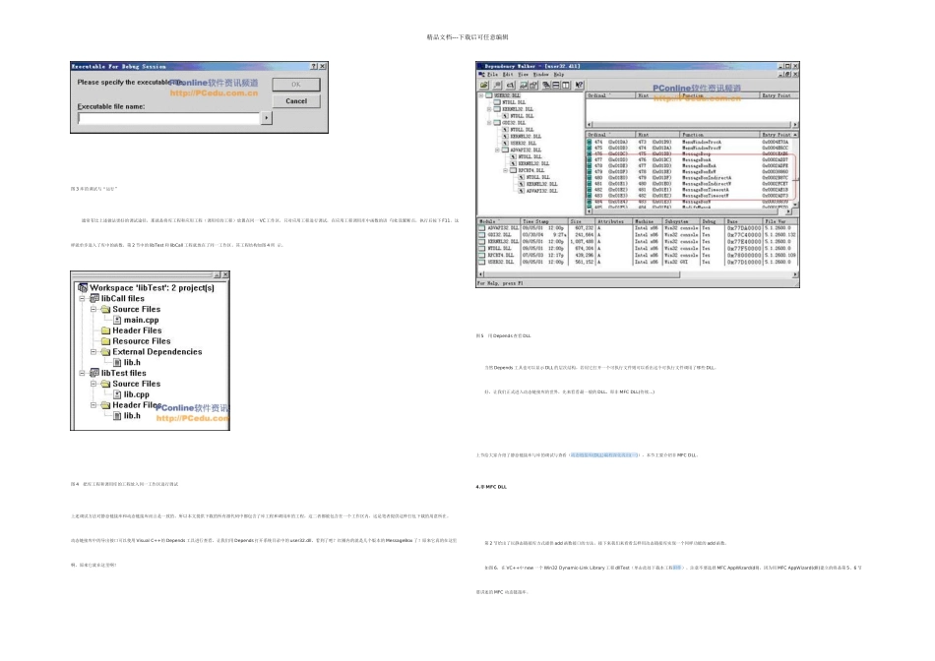Screen dimensions: 935x661
Task: Sort module list by File Ver column
Action: pyautogui.click(x=779, y=221)
